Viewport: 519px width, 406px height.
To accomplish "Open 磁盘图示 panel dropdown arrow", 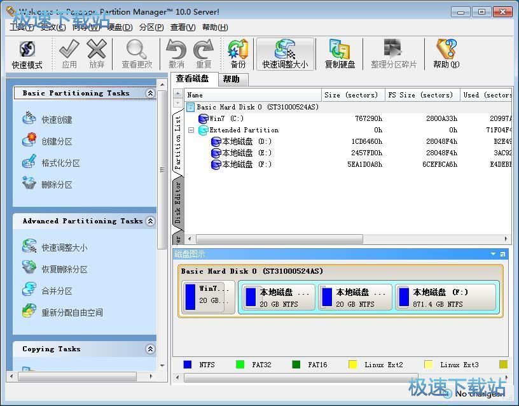I will pos(493,254).
